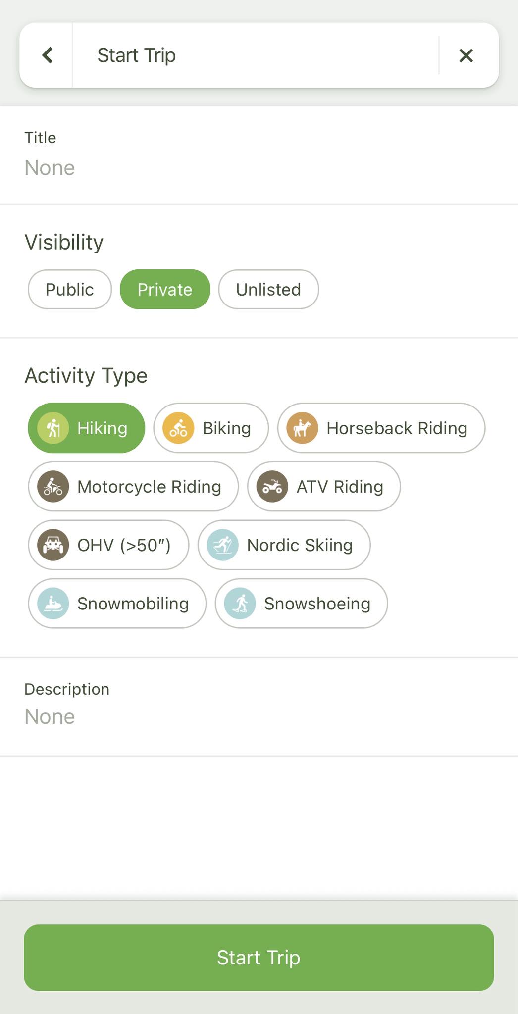The height and width of the screenshot is (1014, 518).
Task: Edit the Description field showing None
Action: (259, 707)
